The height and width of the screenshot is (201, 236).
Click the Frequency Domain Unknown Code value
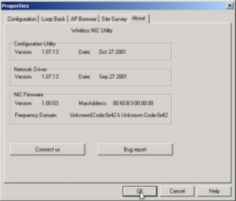pyautogui.click(x=119, y=115)
